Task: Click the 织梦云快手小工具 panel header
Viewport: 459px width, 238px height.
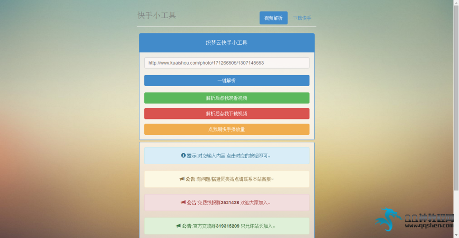Action: coord(227,43)
